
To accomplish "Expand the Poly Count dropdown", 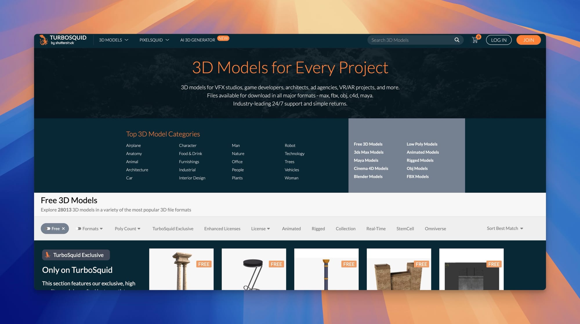I will pyautogui.click(x=128, y=229).
